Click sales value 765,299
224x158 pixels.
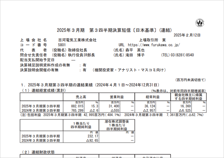77,111
